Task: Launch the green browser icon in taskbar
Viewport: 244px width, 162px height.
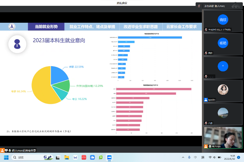Action: click(x=101, y=157)
